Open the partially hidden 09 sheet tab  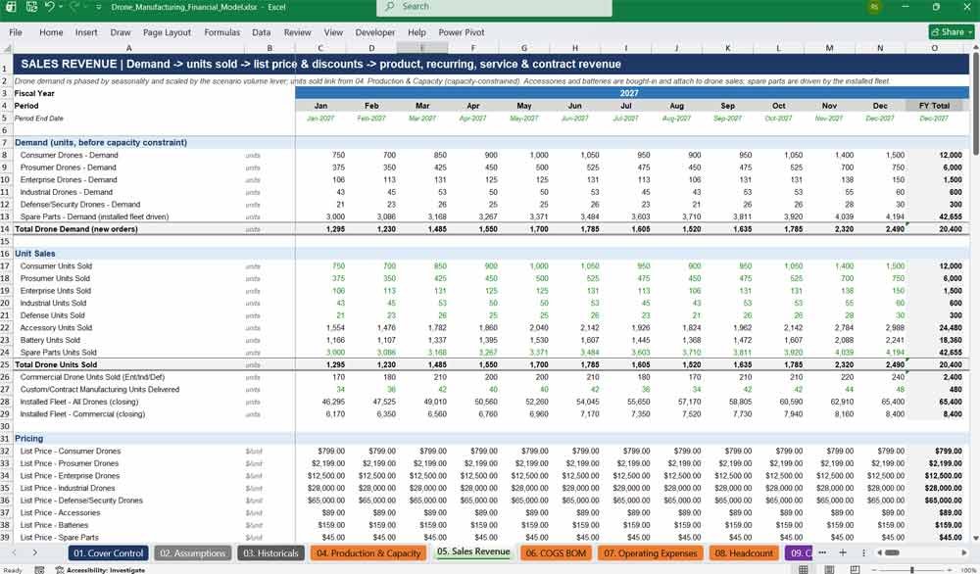coord(799,553)
